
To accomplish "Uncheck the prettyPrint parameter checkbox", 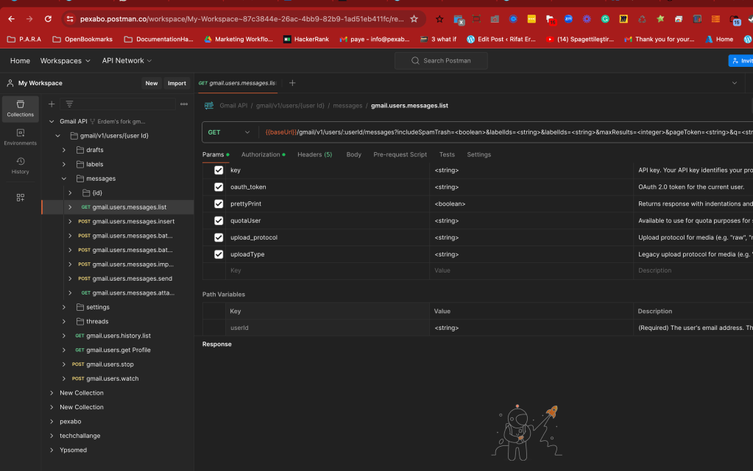I will click(x=219, y=204).
